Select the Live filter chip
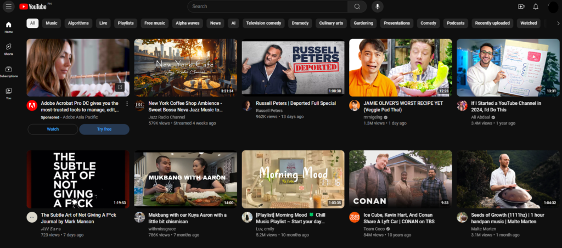 [103, 23]
